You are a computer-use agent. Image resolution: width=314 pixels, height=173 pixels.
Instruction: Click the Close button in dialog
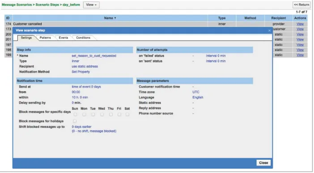[x=263, y=163]
